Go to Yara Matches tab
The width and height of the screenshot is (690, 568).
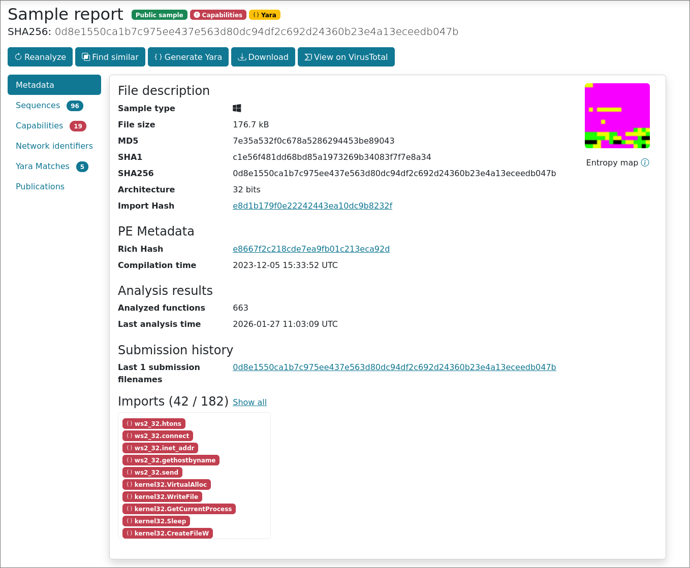point(43,166)
